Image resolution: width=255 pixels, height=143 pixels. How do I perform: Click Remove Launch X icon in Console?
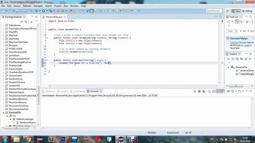[x=199, y=91]
